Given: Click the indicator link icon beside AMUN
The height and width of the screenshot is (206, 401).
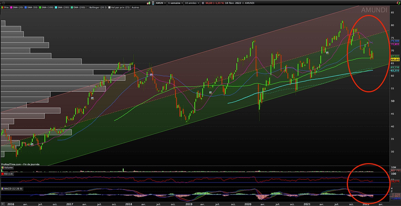Looking at the screenshot, I should coord(153,3).
